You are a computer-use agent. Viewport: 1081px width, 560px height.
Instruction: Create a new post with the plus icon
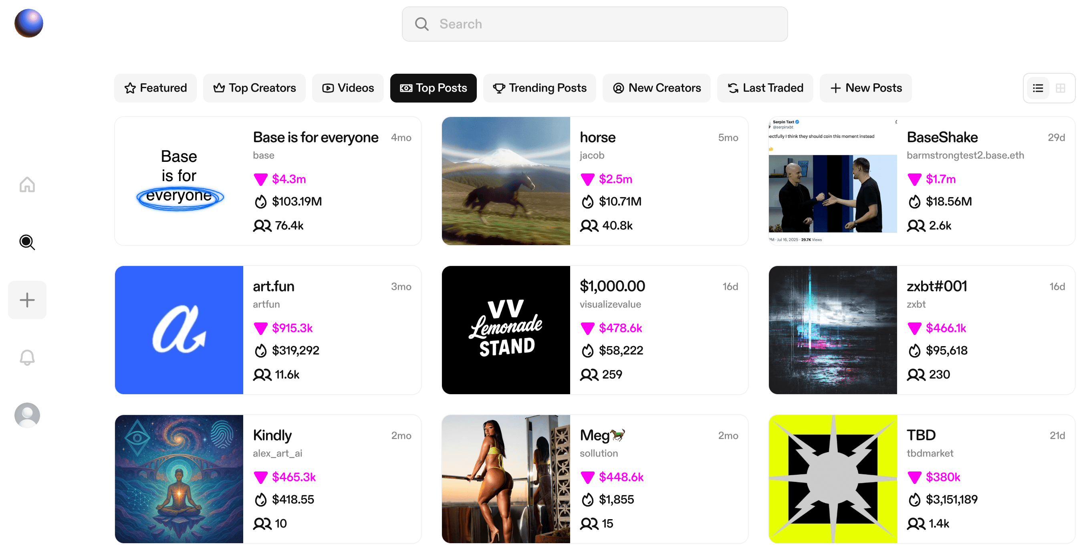tap(27, 300)
